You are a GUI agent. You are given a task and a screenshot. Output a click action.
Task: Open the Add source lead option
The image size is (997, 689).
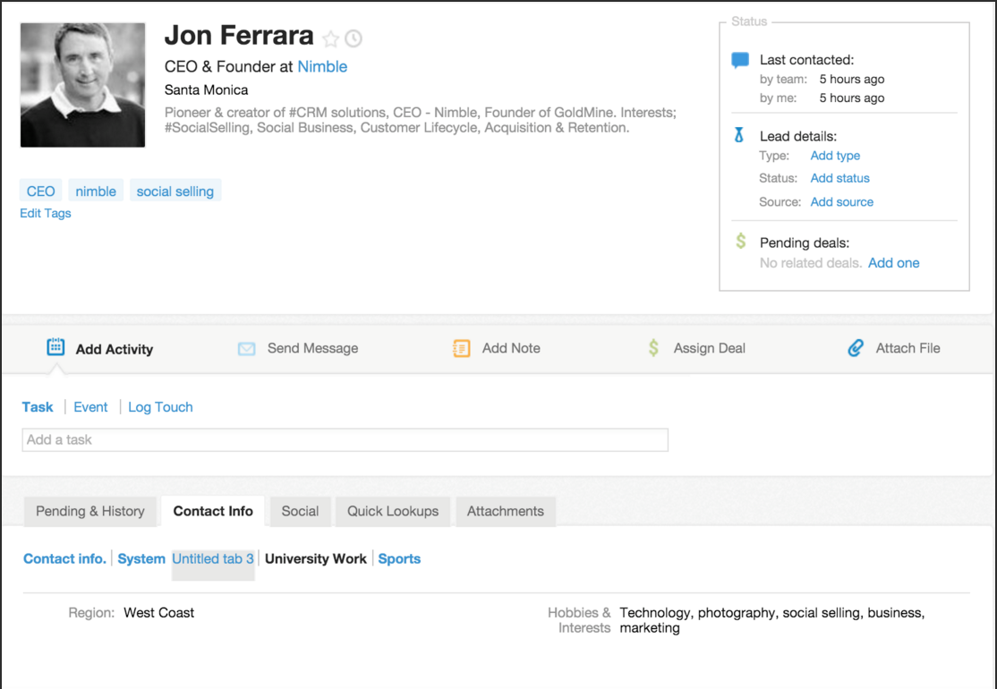[x=841, y=202]
